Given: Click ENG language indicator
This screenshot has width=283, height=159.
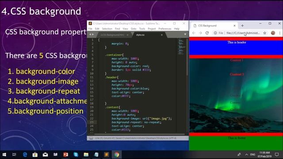Looking at the screenshot, I should 252,155.
